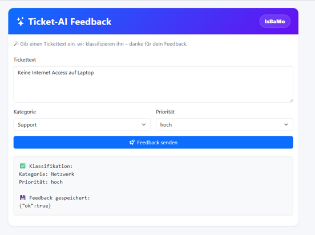Click the IsBaMo badge in header

[x=274, y=21]
